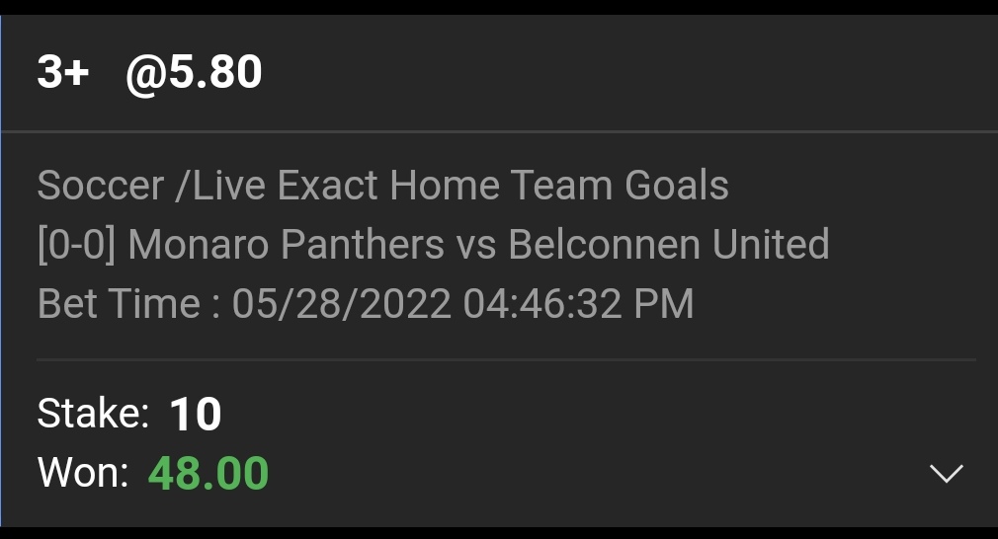
Task: Select the 04:46:32 PM bet time
Action: coord(578,304)
